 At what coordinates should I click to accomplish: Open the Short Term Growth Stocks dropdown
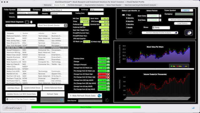52,25
